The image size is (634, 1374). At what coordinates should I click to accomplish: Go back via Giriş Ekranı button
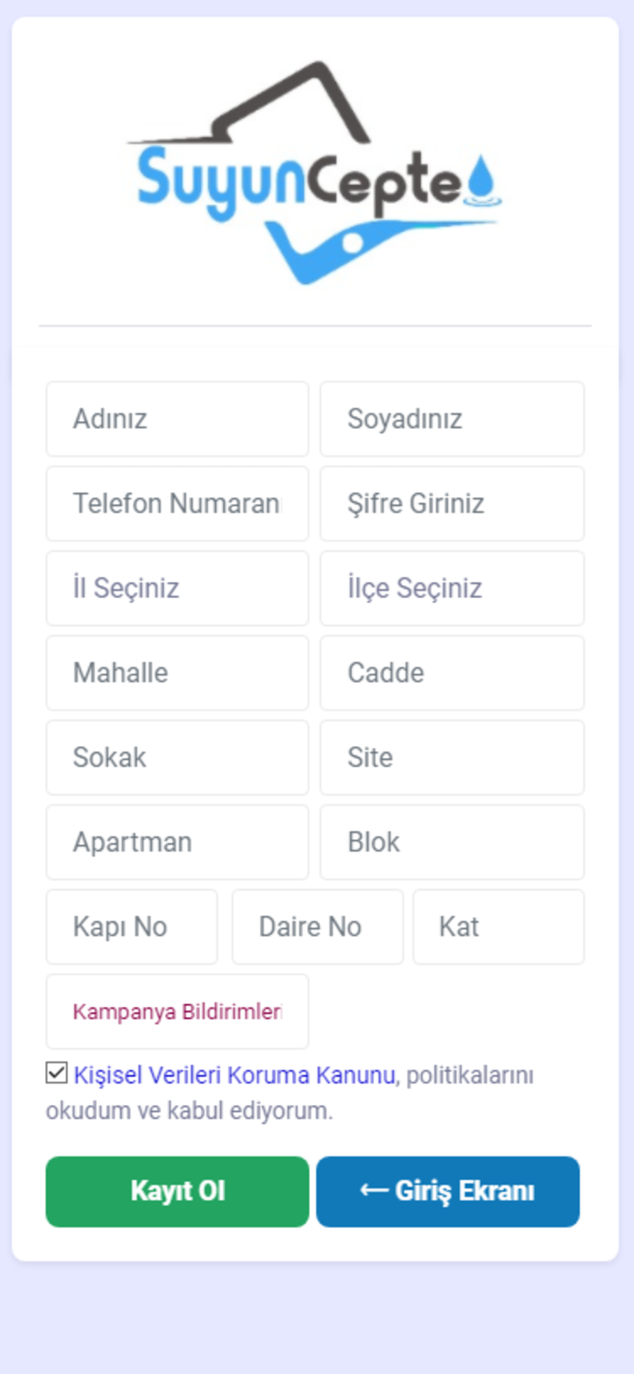448,1192
